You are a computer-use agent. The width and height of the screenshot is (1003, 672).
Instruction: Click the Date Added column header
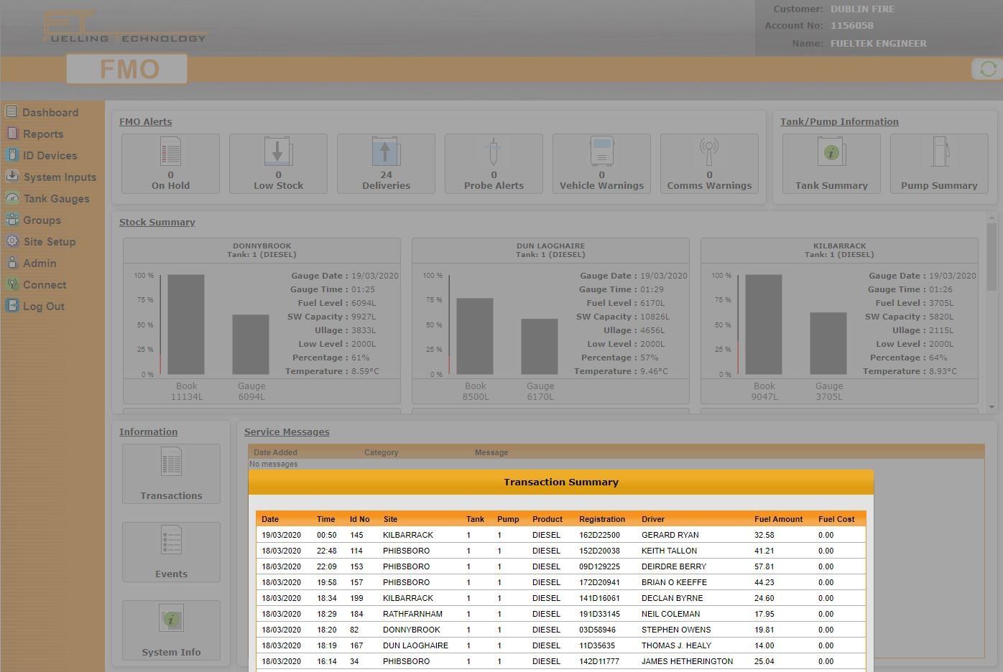(275, 452)
